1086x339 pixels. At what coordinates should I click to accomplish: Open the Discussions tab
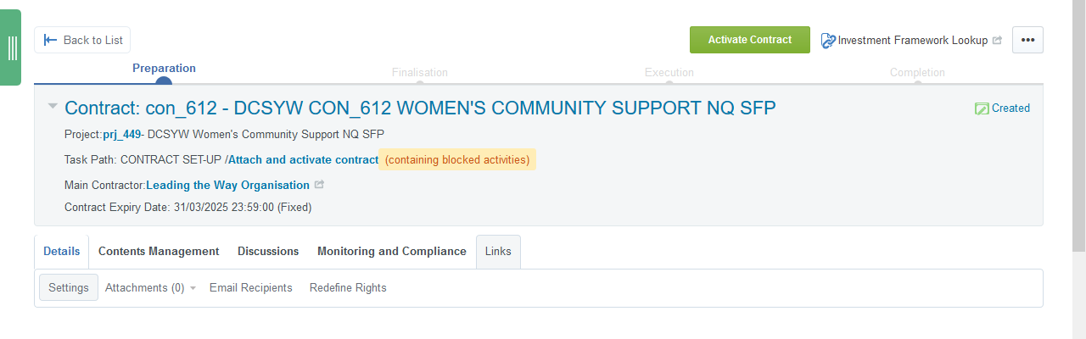click(x=268, y=252)
